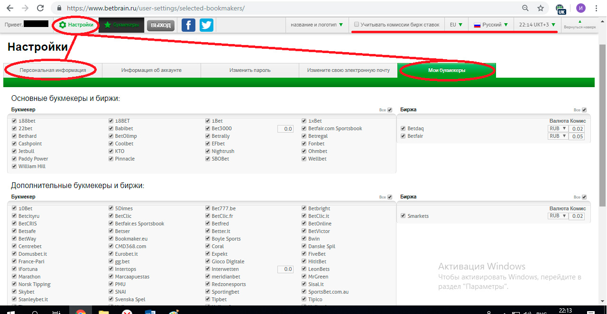Select the 'Мои букмекеры' tab
This screenshot has width=607, height=314.
click(x=447, y=70)
